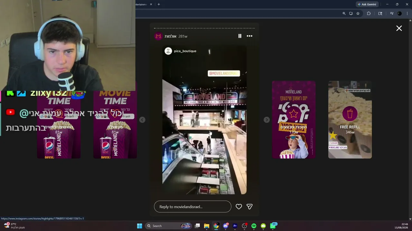The width and height of the screenshot is (412, 231).
Task: Open a new browser tab
Action: 159,4
